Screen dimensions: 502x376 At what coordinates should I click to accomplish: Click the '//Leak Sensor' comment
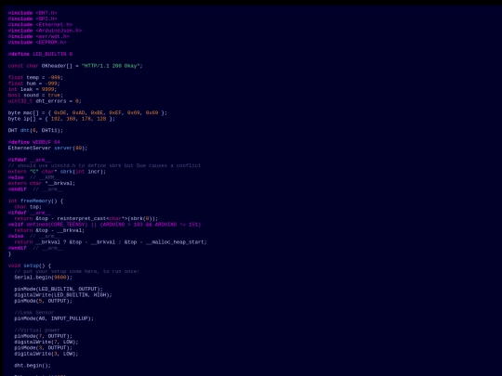click(34, 312)
